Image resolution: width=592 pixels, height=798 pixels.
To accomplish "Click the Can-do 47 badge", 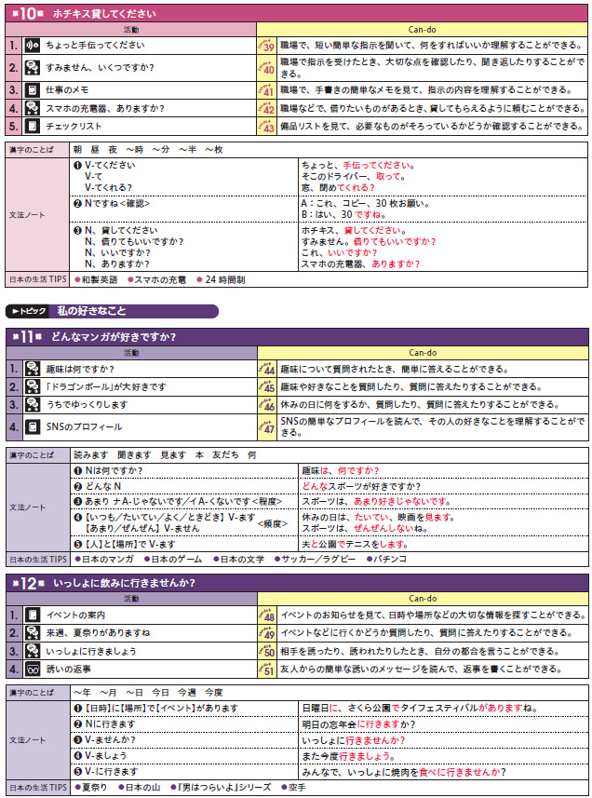I will click(265, 426).
